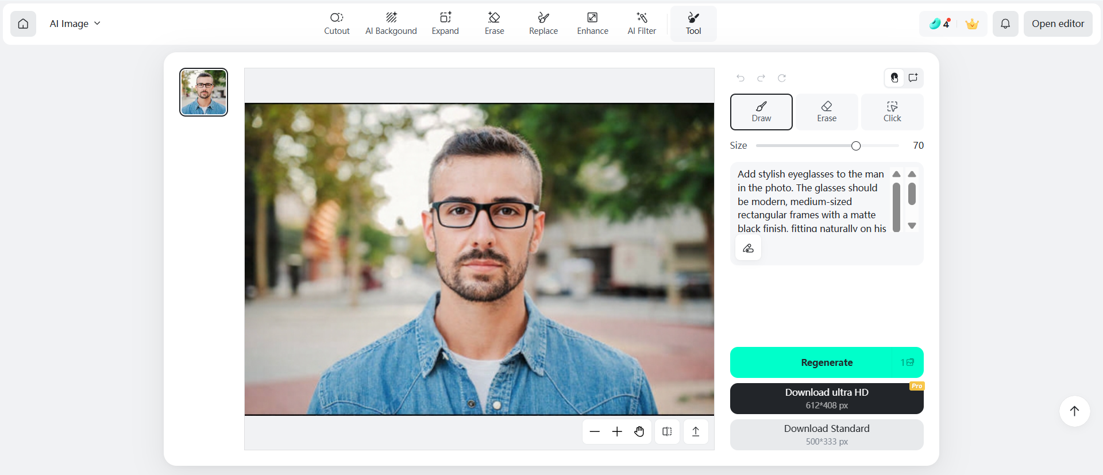Open the Enhance tool
Screen dimensions: 1103x475
[592, 24]
